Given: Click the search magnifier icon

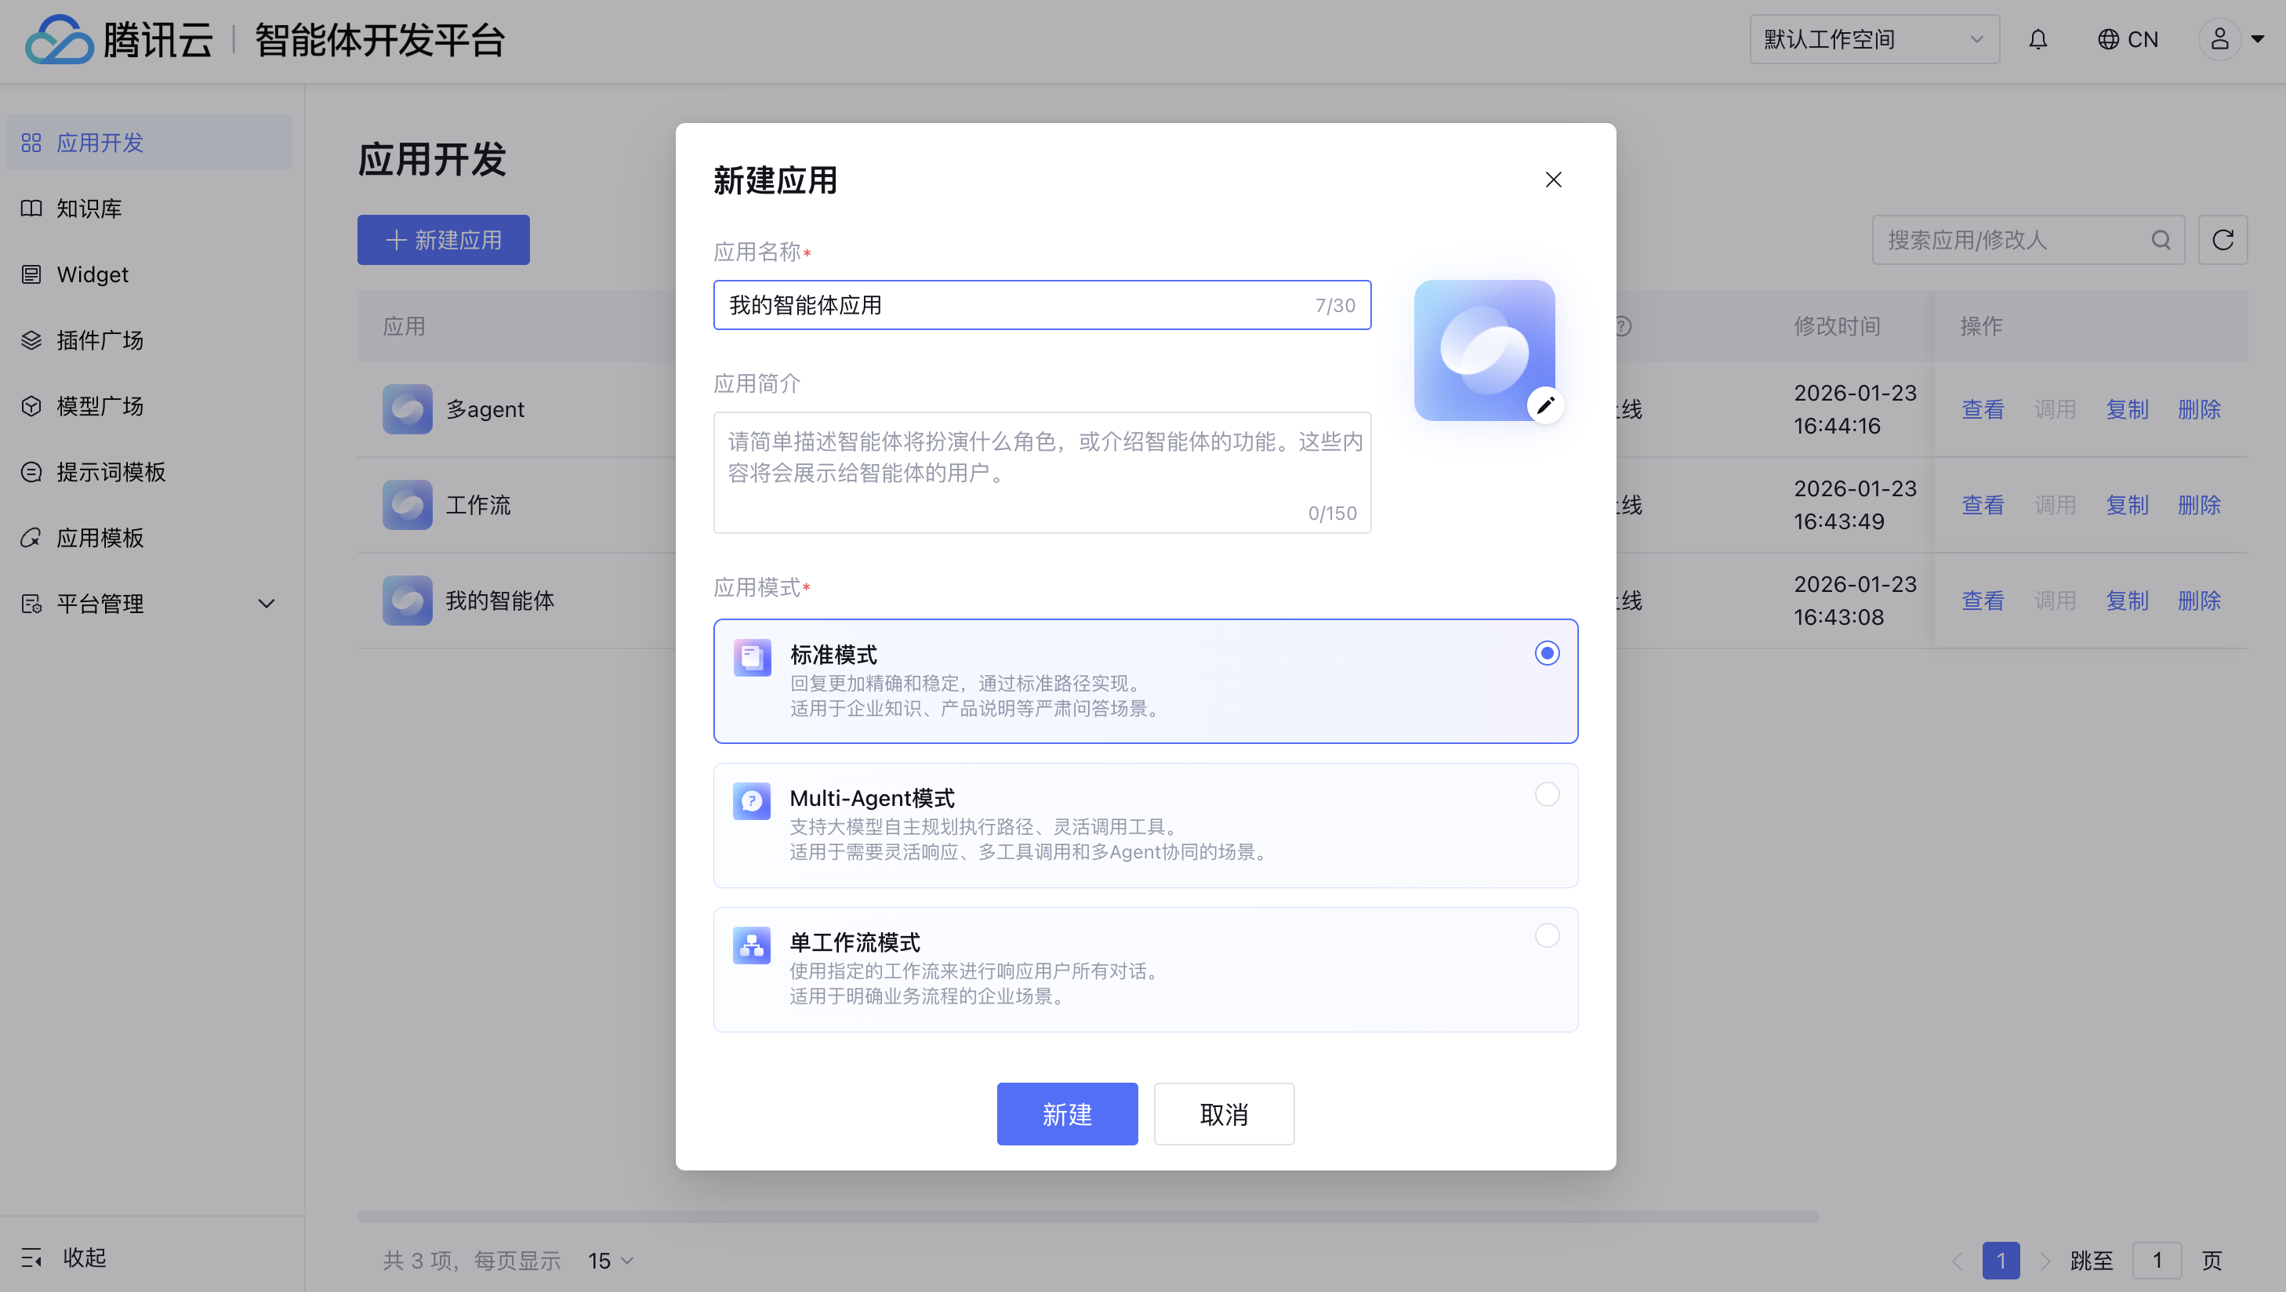Looking at the screenshot, I should pos(2161,240).
